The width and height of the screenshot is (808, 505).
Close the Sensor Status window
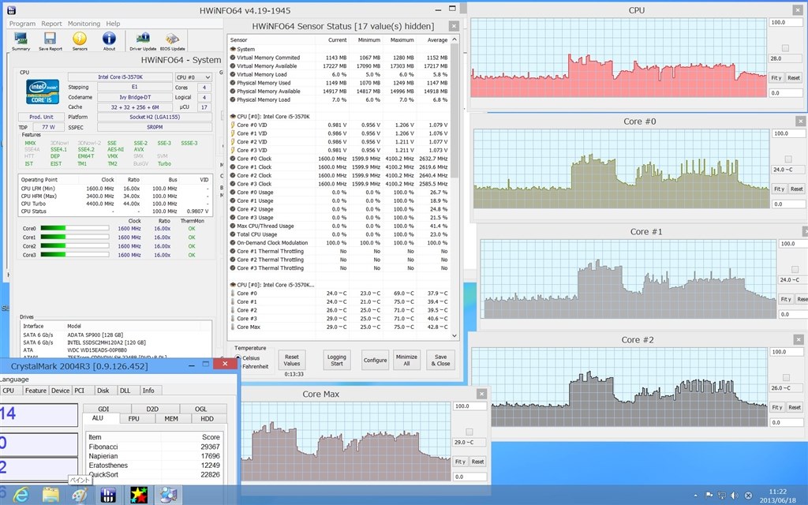[454, 26]
